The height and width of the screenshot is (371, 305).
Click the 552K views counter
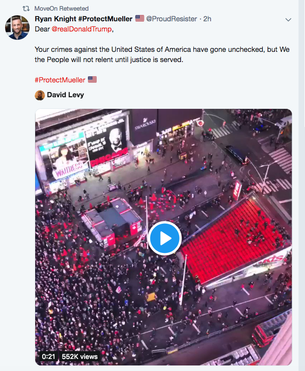pyautogui.click(x=80, y=356)
